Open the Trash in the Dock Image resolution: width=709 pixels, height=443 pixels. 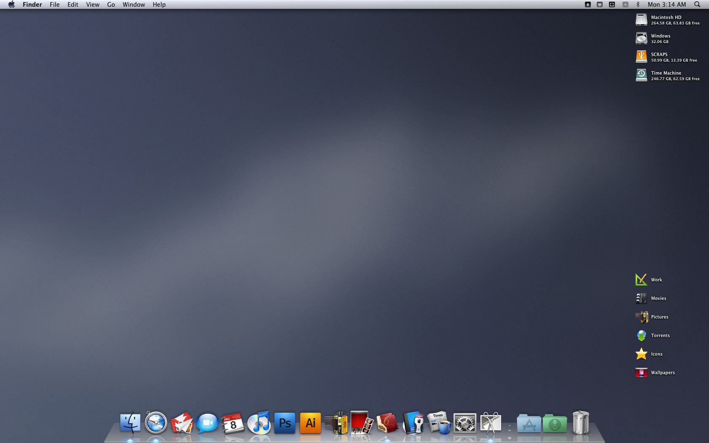point(581,423)
